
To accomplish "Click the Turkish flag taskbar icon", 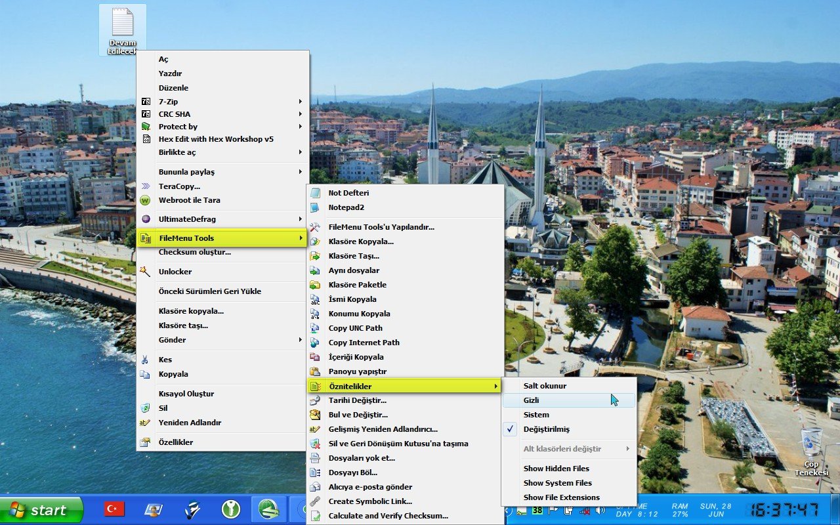I will [x=115, y=509].
